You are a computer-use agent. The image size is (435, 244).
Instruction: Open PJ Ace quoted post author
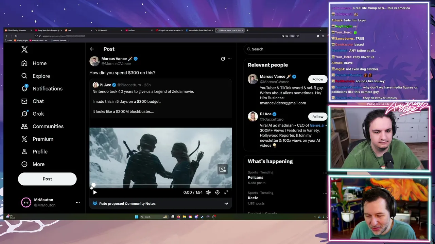[105, 85]
